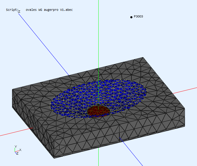Click the Z axis label near the script text
This screenshot has height=166, width=197.
(x=19, y=12)
